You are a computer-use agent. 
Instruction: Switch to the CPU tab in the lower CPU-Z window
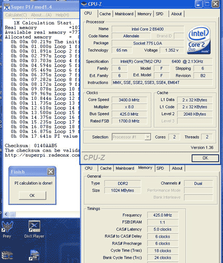(x=89, y=168)
